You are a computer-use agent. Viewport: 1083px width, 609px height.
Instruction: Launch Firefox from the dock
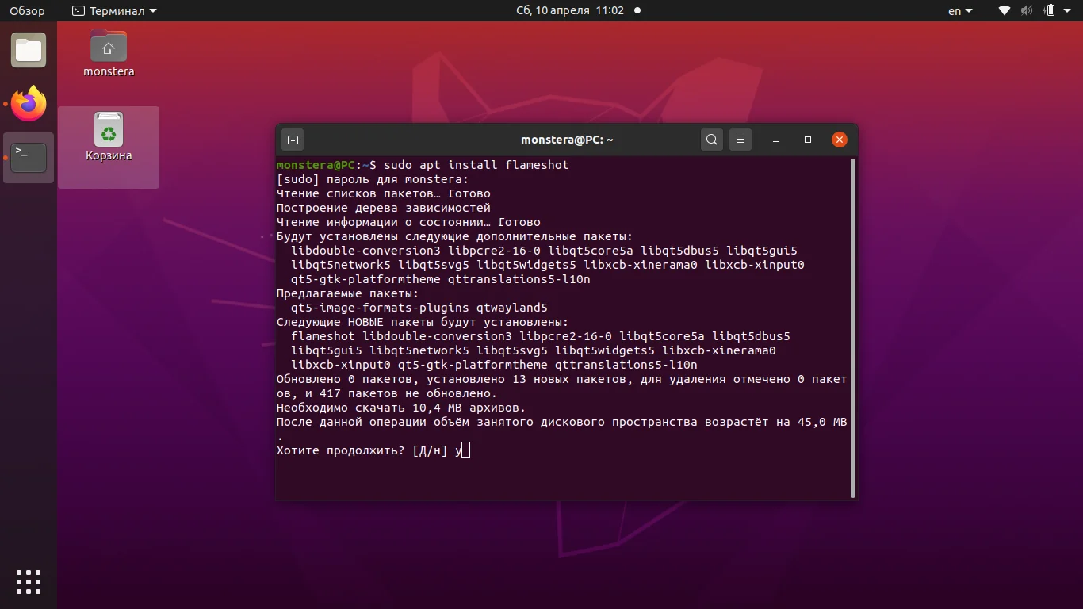pyautogui.click(x=29, y=104)
